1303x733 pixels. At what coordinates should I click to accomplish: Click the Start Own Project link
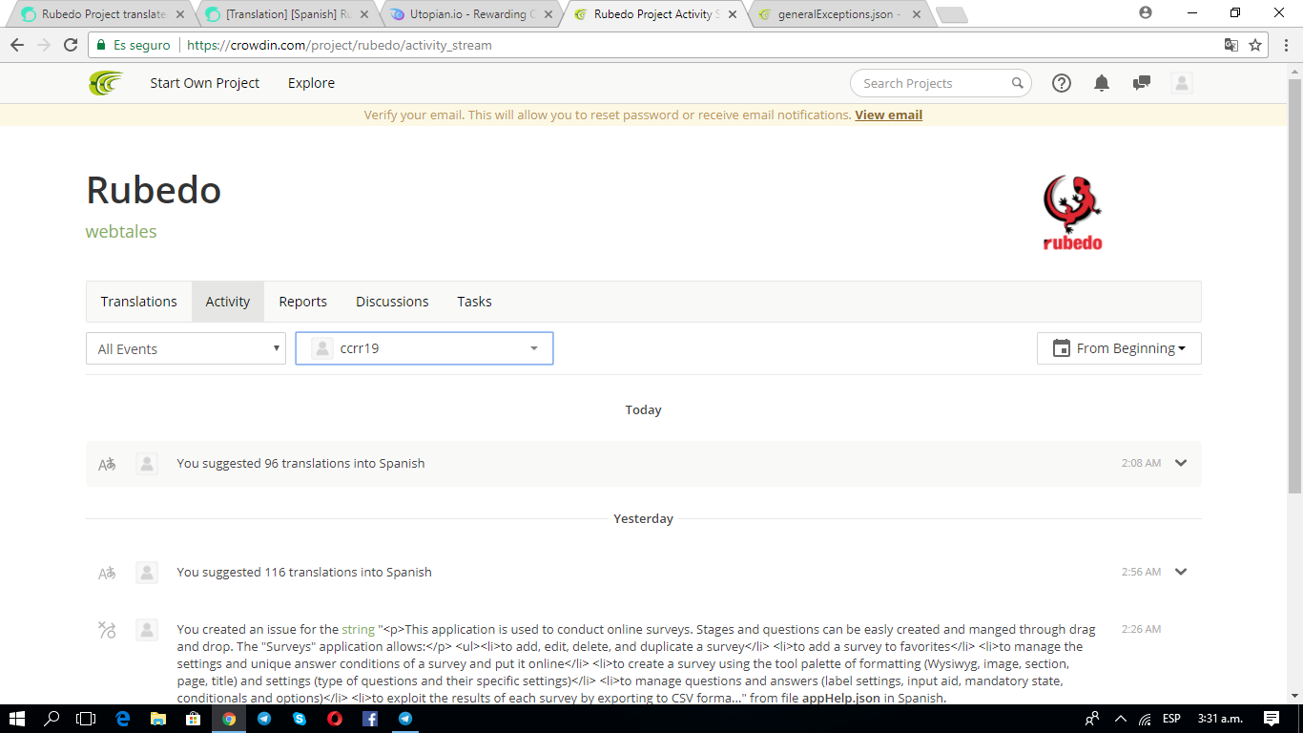[204, 83]
